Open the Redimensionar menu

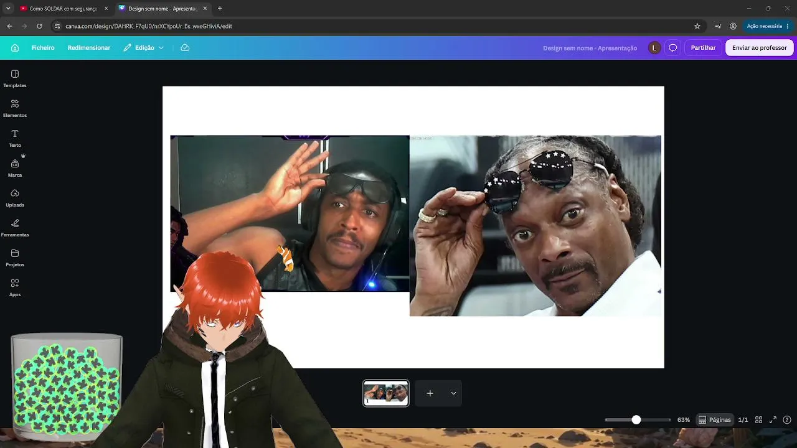click(x=89, y=48)
